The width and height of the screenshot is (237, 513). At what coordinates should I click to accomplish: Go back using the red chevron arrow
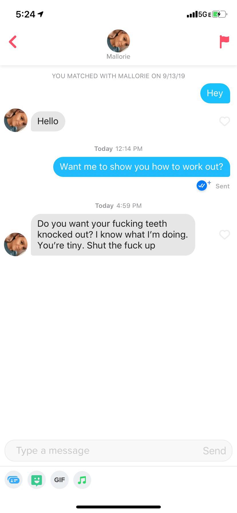(13, 42)
